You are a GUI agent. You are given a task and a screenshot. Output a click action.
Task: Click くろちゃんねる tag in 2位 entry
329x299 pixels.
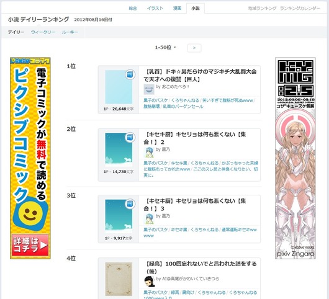[204, 163]
